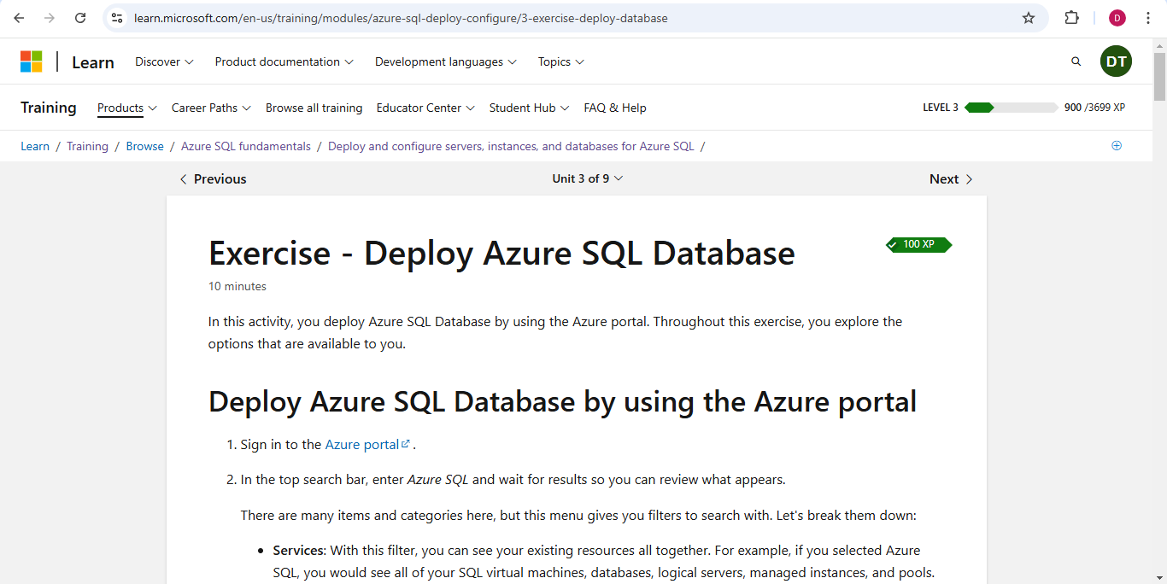Click the Microsoft logo icon
1167x584 pixels.
point(32,61)
